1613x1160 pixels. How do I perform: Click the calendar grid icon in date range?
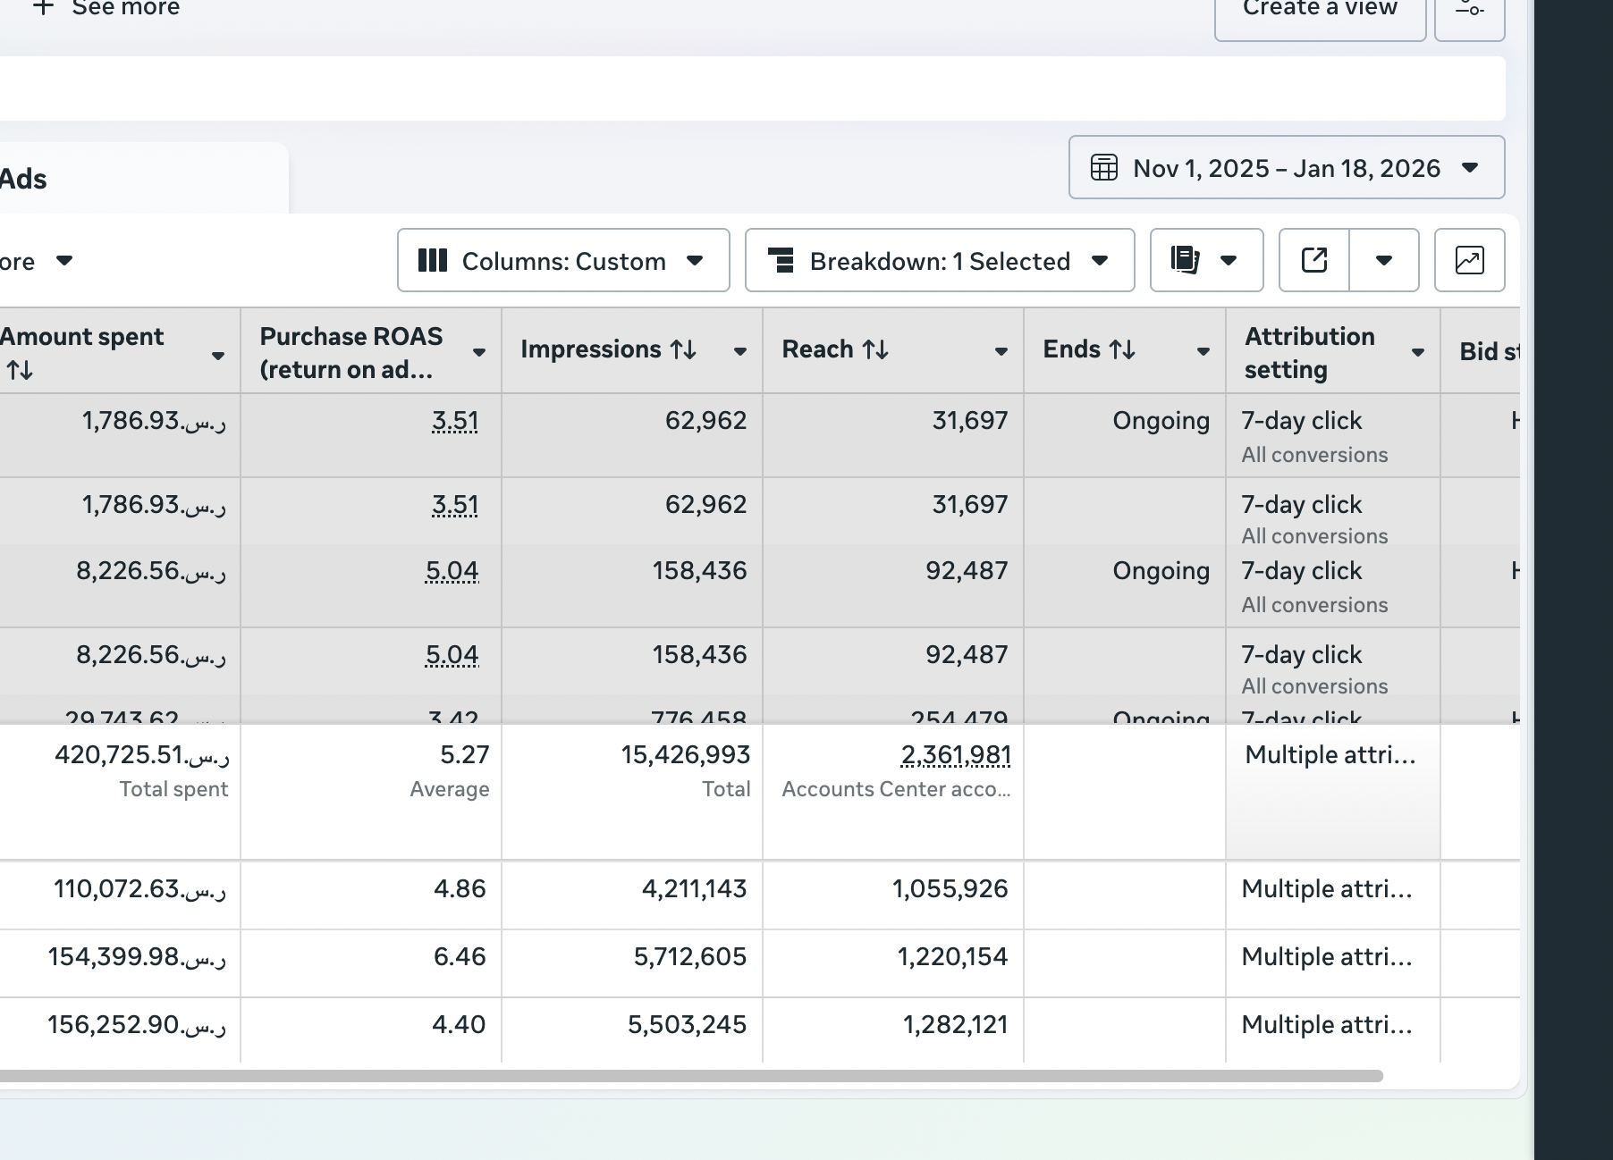pos(1104,168)
